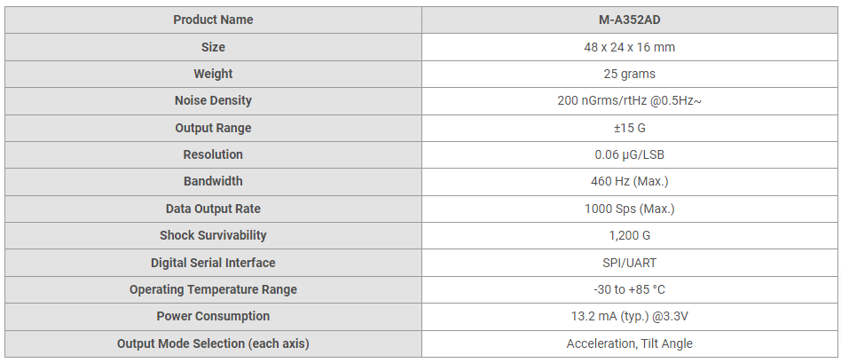Image resolution: width=841 pixels, height=363 pixels.
Task: Click the Product Name header cell
Action: point(213,20)
